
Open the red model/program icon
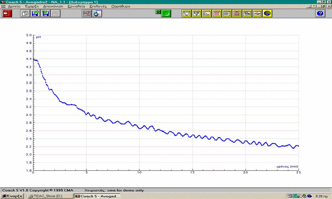tap(257, 14)
